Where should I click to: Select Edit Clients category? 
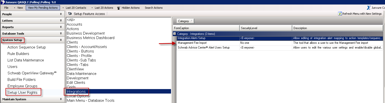pyautogui.click(x=118, y=83)
